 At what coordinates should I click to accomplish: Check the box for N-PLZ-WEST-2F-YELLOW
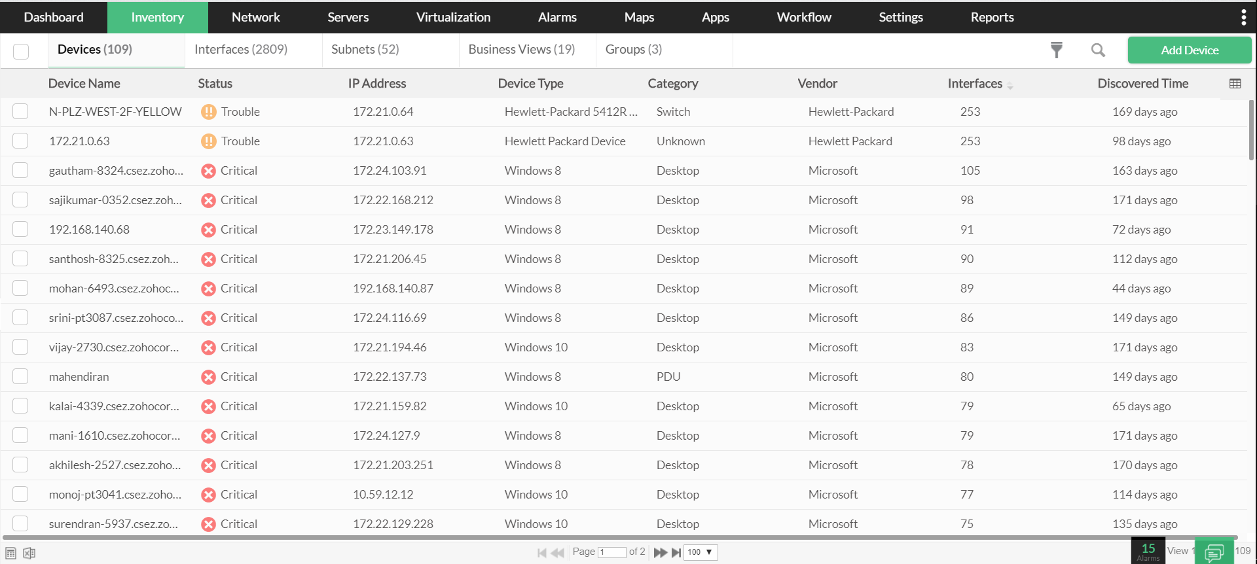(x=20, y=112)
